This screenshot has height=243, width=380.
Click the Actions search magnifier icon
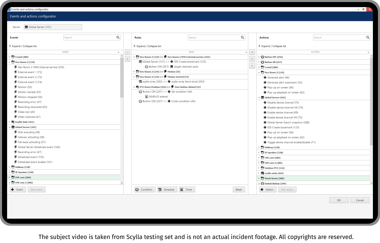pos(368,38)
